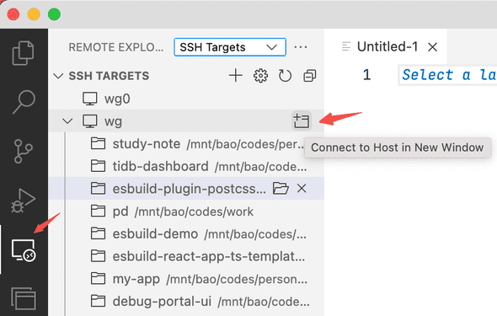The width and height of the screenshot is (497, 316).
Task: Open the debug-portal-ui folder
Action: pos(186,302)
